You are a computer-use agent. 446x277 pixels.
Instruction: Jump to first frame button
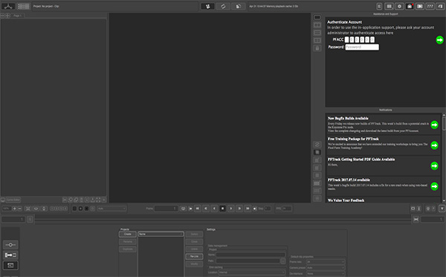click(198, 209)
